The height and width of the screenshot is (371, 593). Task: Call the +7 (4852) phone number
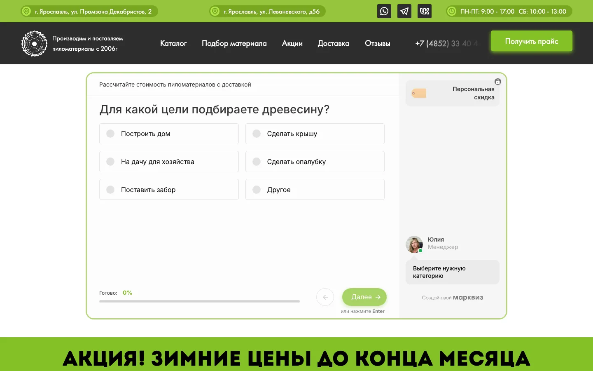coord(446,43)
